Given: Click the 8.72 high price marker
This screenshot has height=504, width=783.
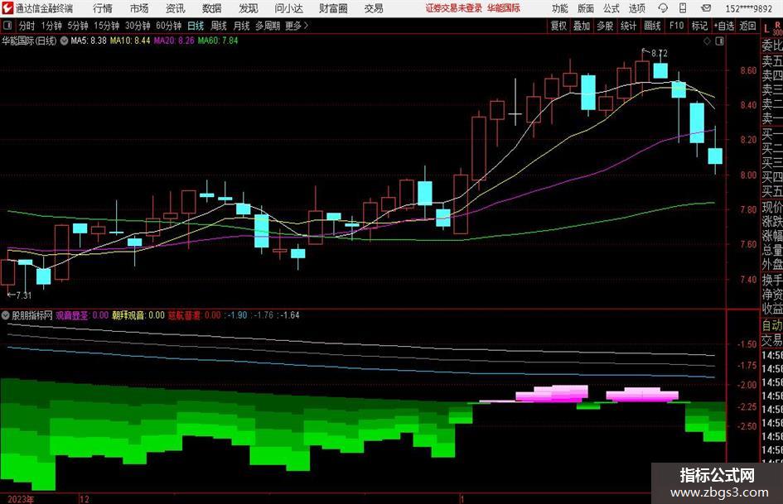Looking at the screenshot, I should tap(659, 54).
